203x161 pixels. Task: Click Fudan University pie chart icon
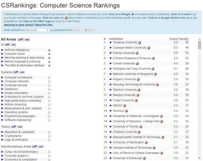[136, 101]
